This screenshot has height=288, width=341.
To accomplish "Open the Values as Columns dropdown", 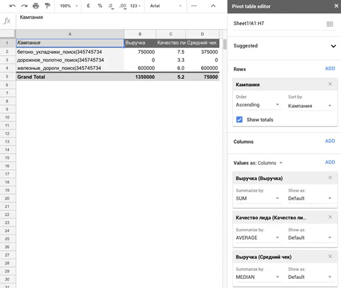I will click(x=270, y=163).
